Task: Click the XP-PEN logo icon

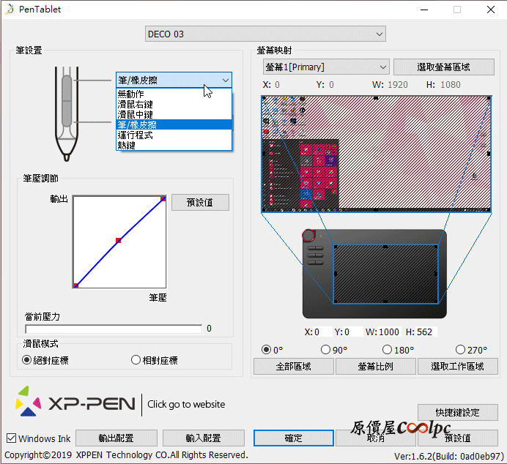Action: 29,401
